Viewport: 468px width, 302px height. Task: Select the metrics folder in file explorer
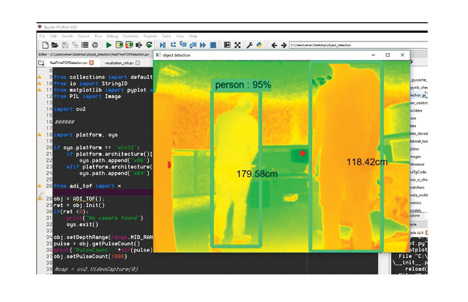click(x=416, y=203)
